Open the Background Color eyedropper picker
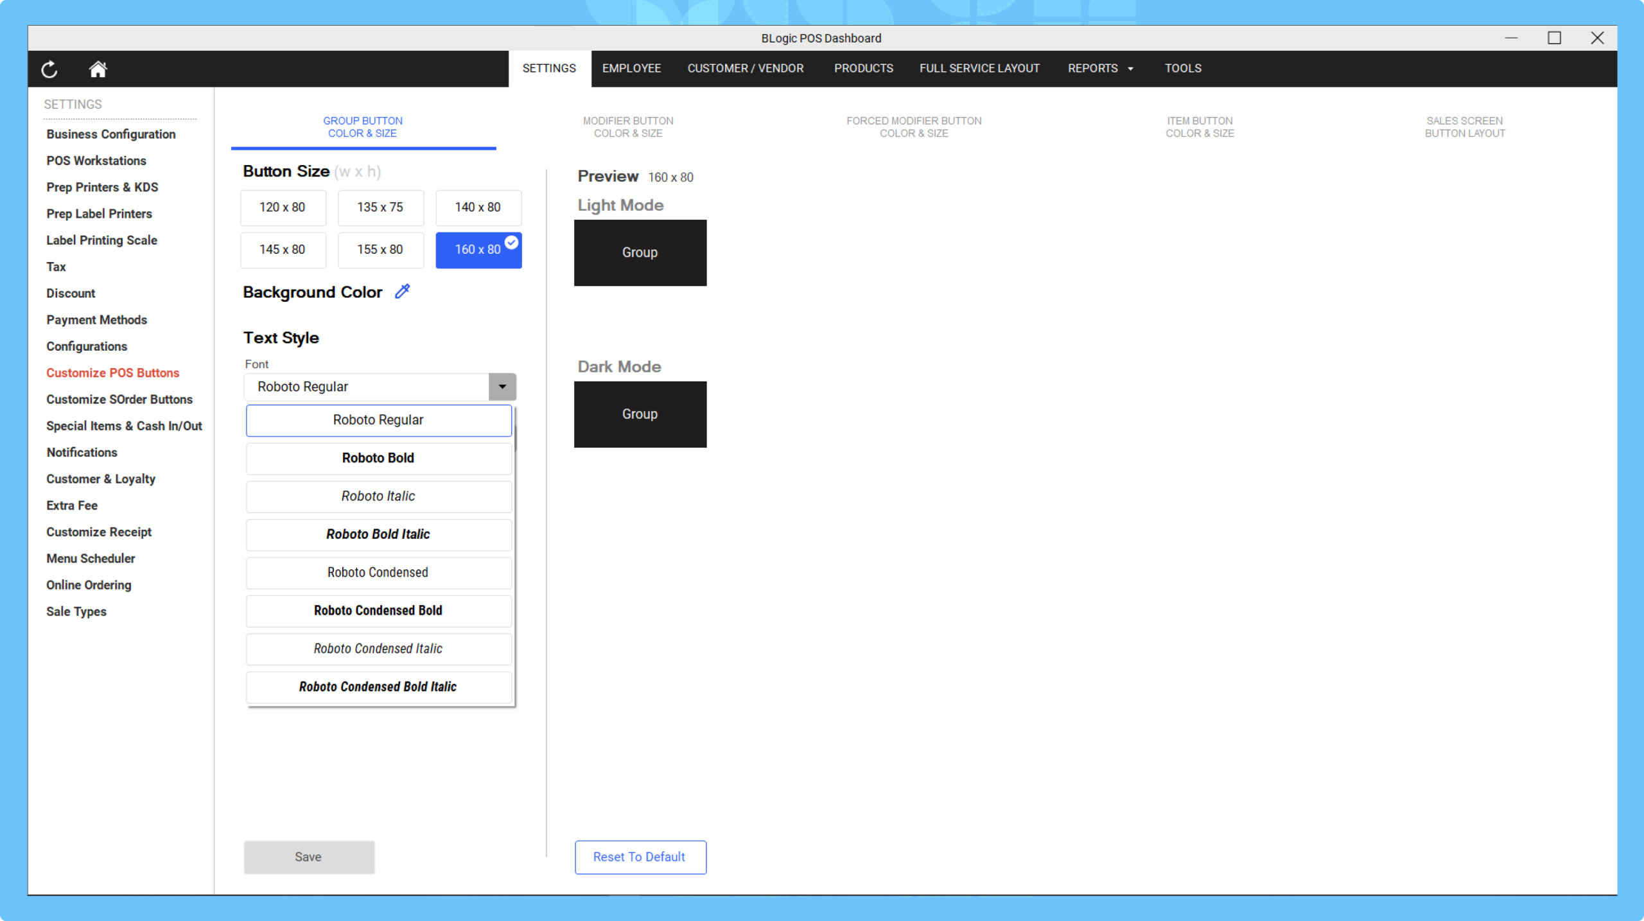The width and height of the screenshot is (1644, 921). 403,292
